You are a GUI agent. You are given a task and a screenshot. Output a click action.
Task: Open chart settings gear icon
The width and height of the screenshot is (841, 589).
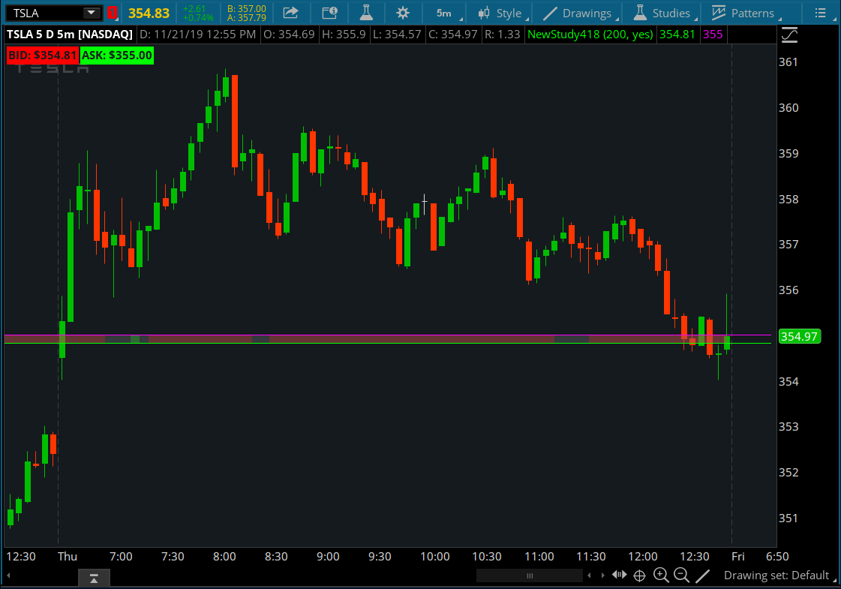point(403,13)
